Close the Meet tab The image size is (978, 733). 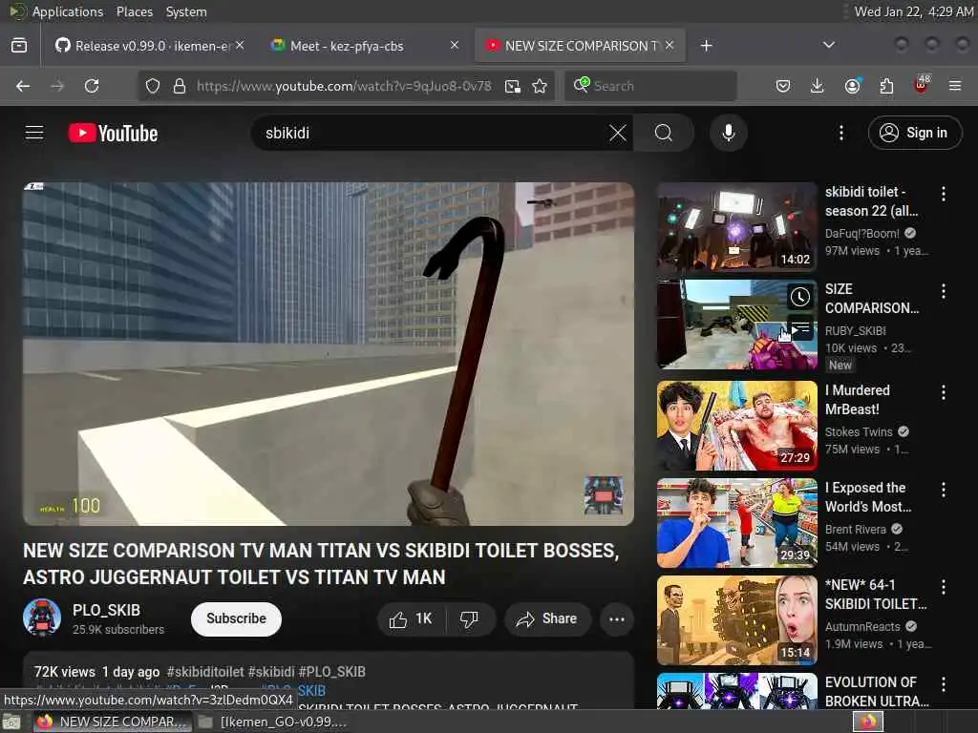(455, 46)
